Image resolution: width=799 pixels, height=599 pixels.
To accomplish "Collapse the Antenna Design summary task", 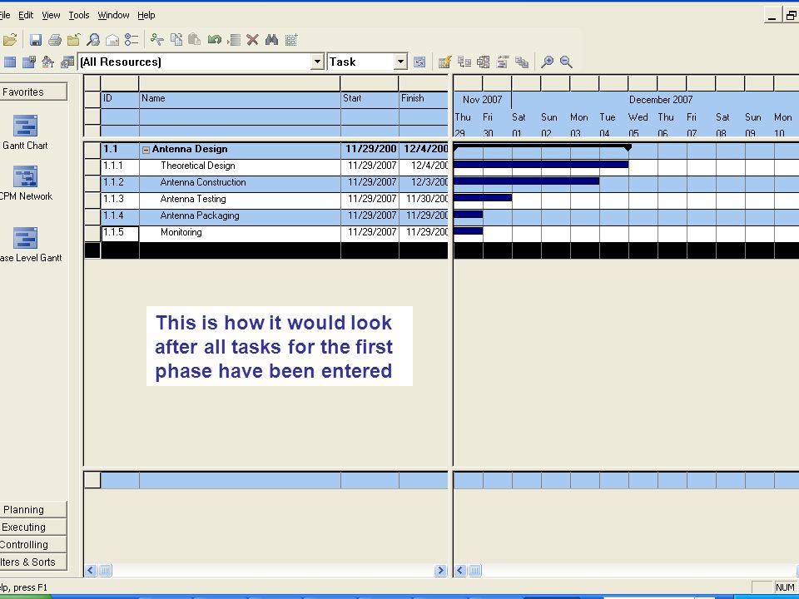I will (146, 150).
